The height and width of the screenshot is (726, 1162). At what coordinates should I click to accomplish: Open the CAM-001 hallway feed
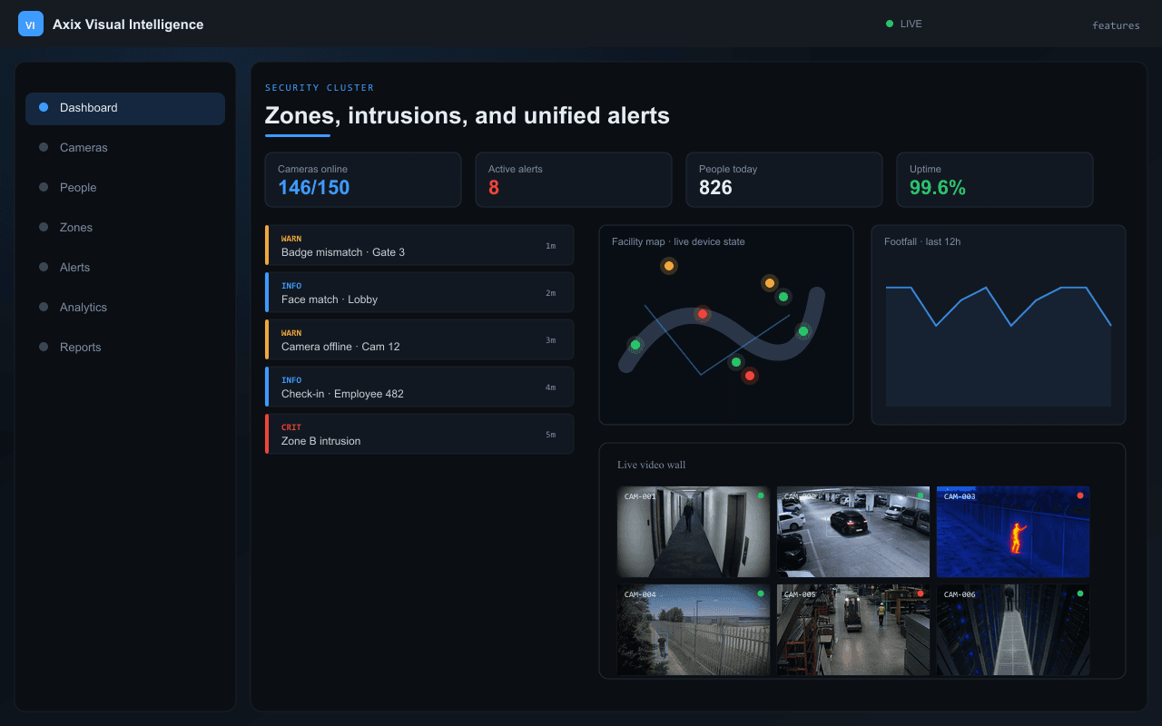click(694, 532)
